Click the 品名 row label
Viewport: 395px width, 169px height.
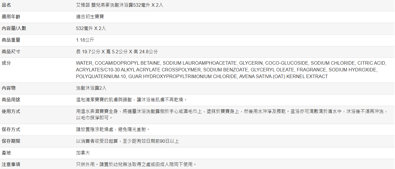click(x=6, y=5)
